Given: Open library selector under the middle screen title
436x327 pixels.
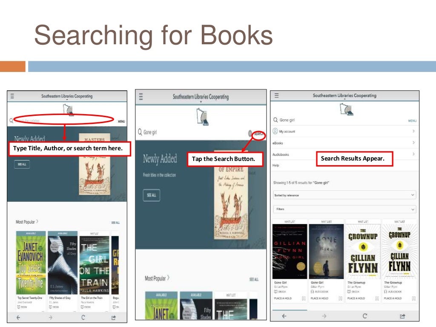Looking at the screenshot, I should point(201,102).
